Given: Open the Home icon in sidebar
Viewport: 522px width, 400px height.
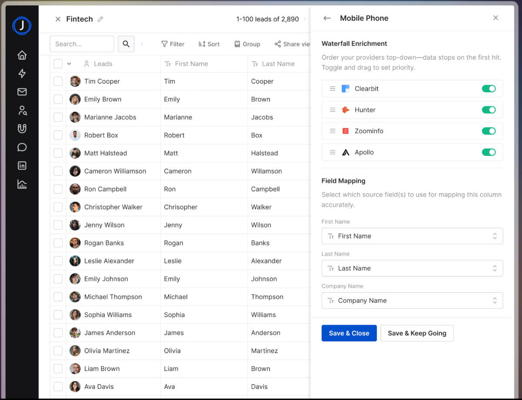Looking at the screenshot, I should point(22,55).
